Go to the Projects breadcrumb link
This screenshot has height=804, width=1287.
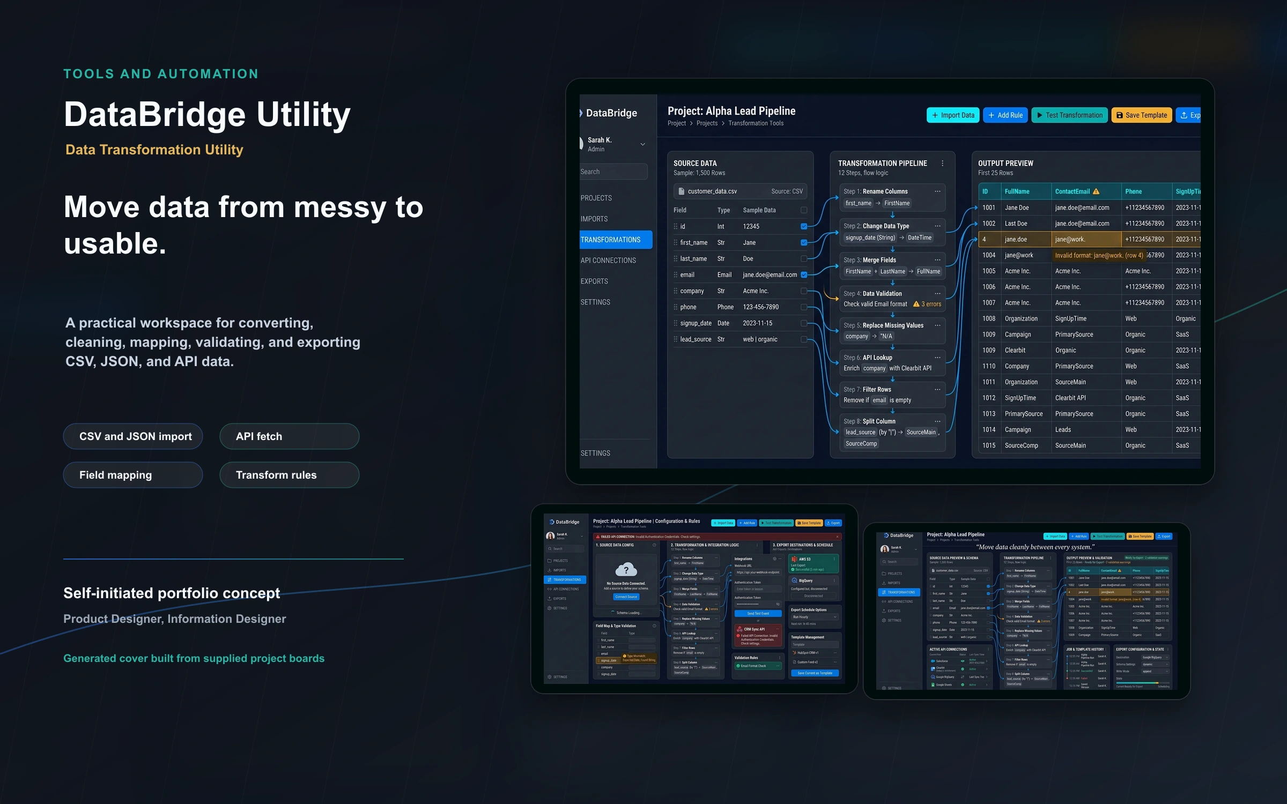(707, 123)
